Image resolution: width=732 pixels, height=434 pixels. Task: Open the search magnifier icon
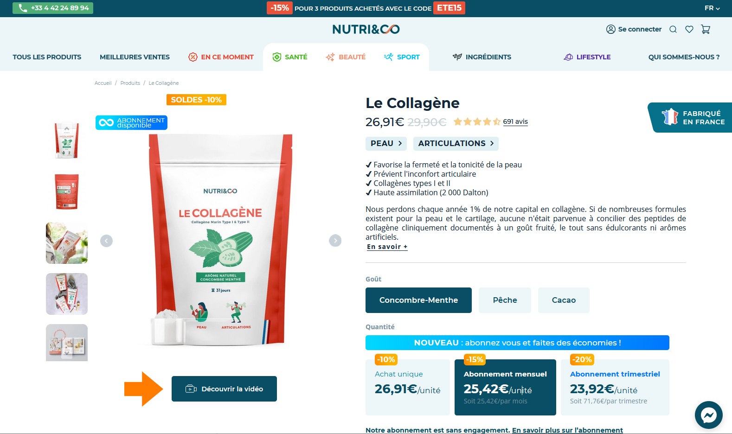[x=673, y=29]
